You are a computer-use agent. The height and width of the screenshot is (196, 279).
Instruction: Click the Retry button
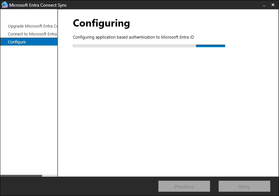(x=244, y=187)
